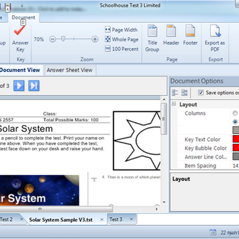The image size is (239, 239).
Task: Click the zoom in plus button
Action: point(95,39)
